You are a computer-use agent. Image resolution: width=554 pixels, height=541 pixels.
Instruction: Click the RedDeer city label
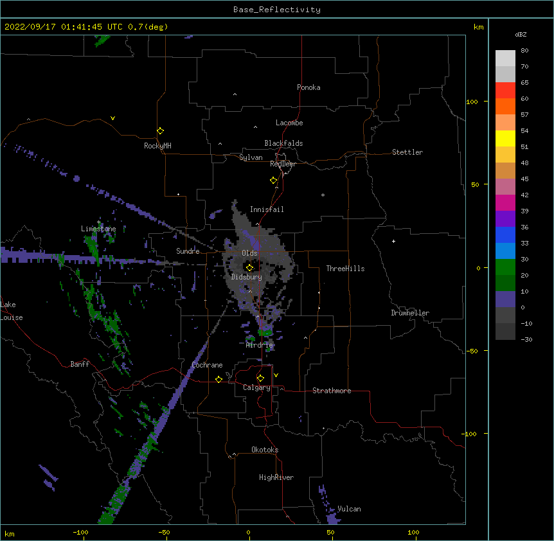[283, 164]
